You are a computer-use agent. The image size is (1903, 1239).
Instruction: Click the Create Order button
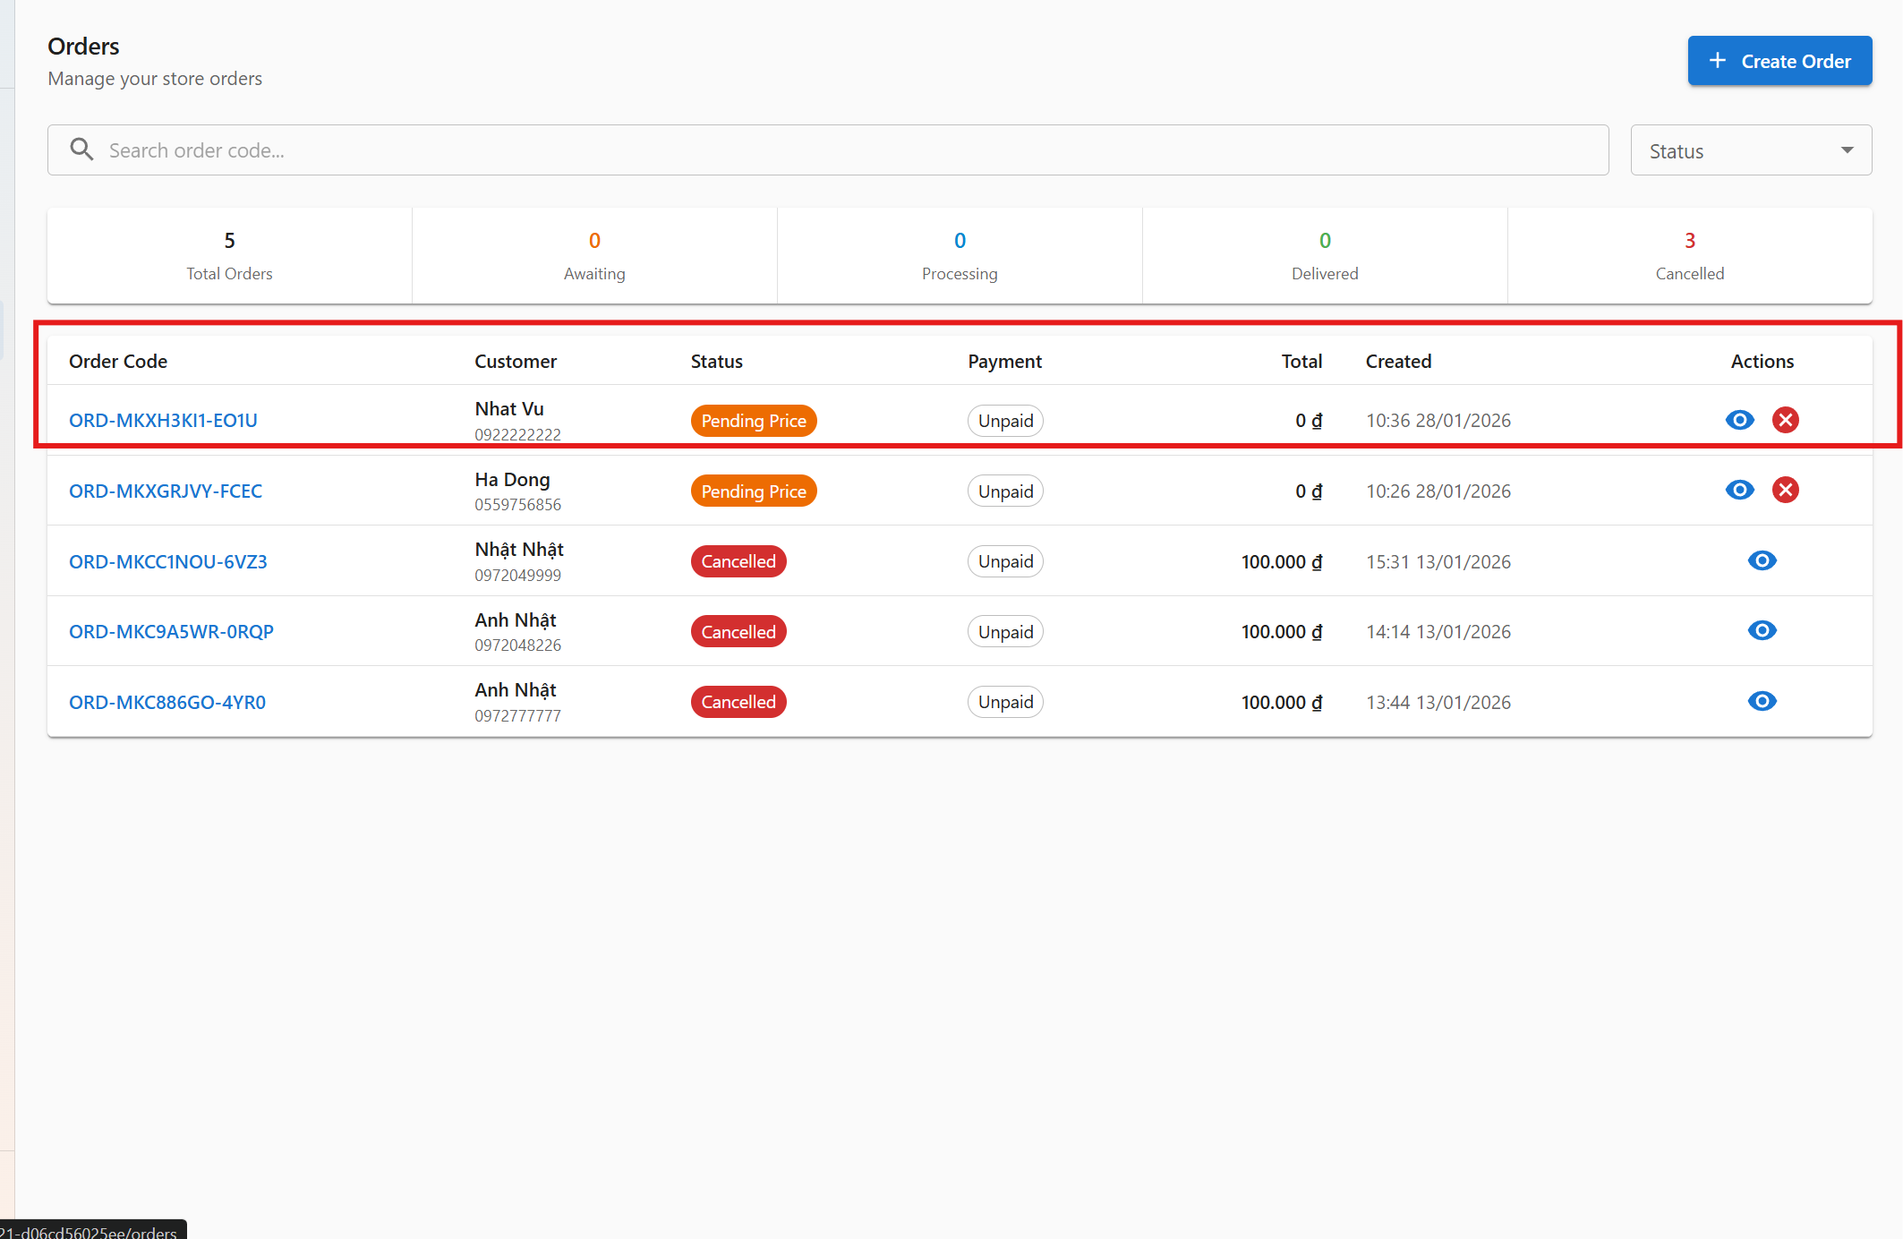coord(1779,61)
